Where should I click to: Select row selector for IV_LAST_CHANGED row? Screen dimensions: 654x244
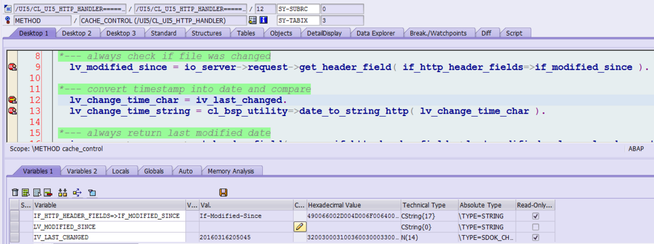click(15, 238)
